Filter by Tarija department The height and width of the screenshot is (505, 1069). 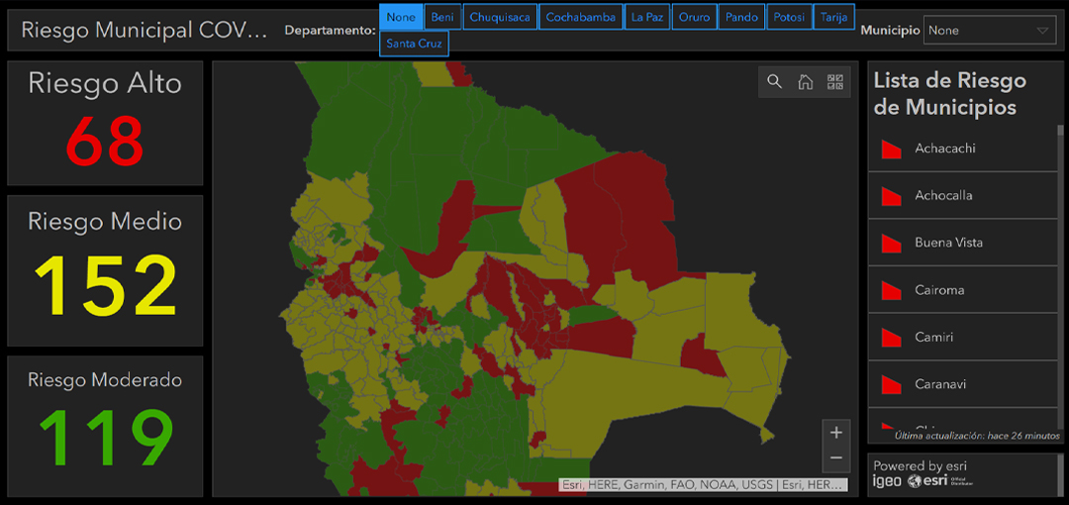834,17
